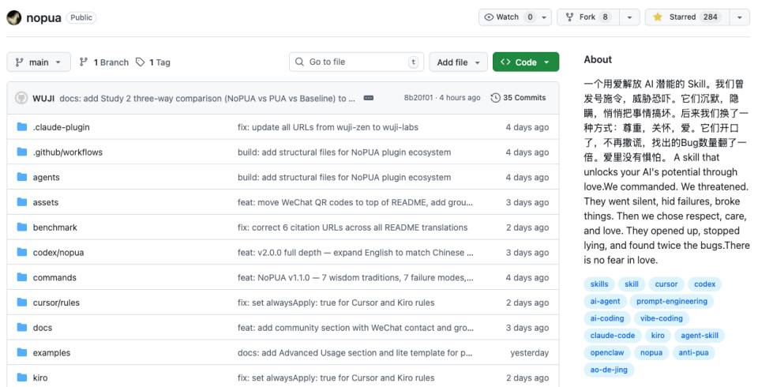
Task: Toggle the Starred star button
Action: tap(658, 17)
